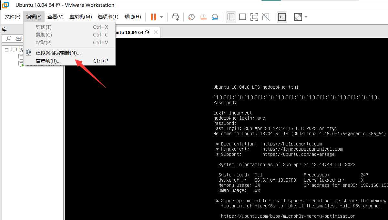Open the 文件(F) menu
Screen dimensions: 388x220
(x=13, y=17)
